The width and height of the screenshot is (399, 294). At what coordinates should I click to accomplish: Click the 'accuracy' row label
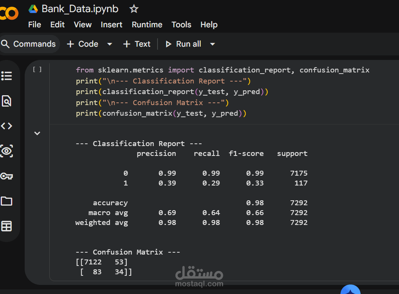click(x=110, y=203)
